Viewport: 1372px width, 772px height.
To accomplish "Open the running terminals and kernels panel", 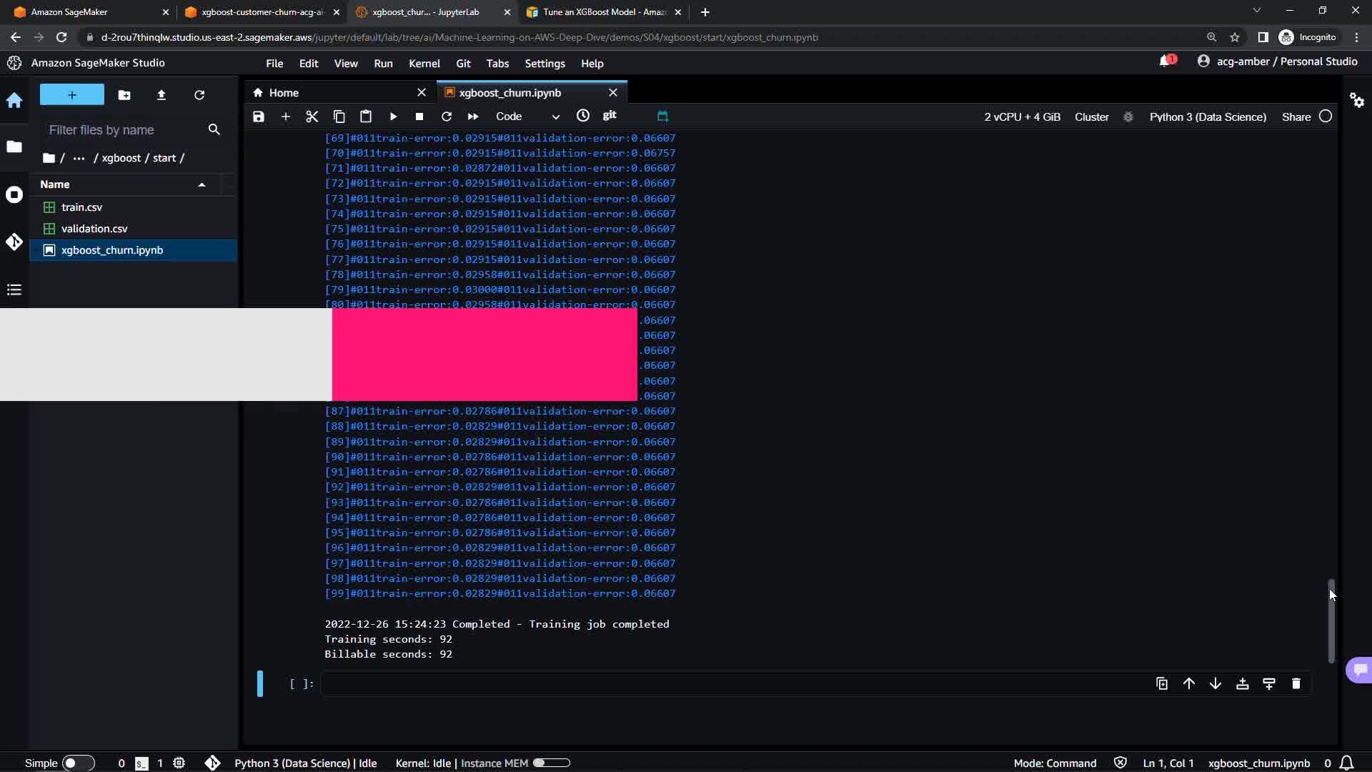I will [x=14, y=194].
